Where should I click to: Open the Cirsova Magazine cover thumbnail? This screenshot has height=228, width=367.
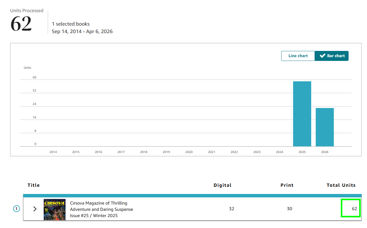coord(55,210)
